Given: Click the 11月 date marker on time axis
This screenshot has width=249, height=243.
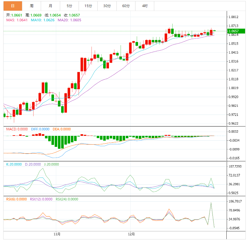Looking at the screenshot, I should tap(57, 234).
